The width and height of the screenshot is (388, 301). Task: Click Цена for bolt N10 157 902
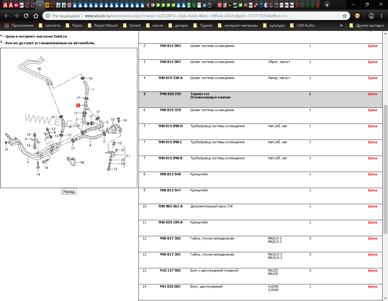pyautogui.click(x=373, y=270)
